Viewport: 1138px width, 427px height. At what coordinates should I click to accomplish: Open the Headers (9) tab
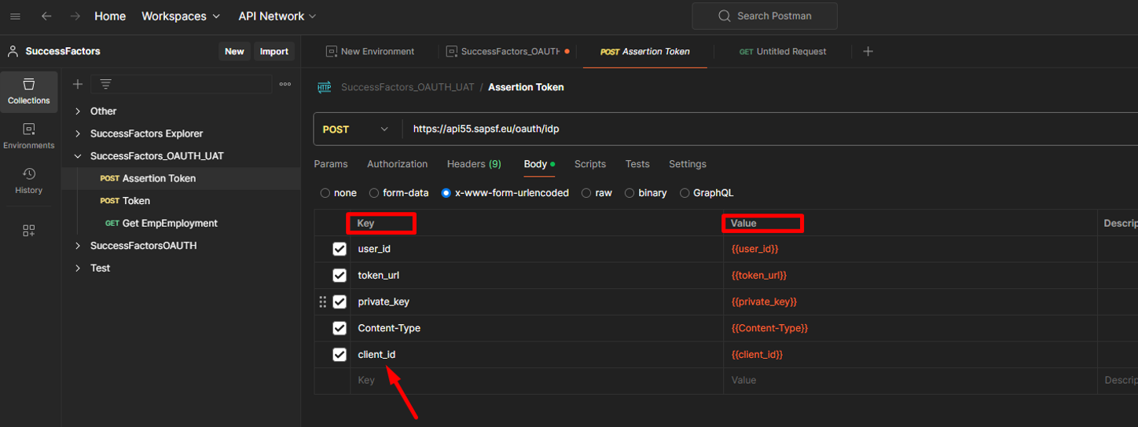click(x=474, y=164)
